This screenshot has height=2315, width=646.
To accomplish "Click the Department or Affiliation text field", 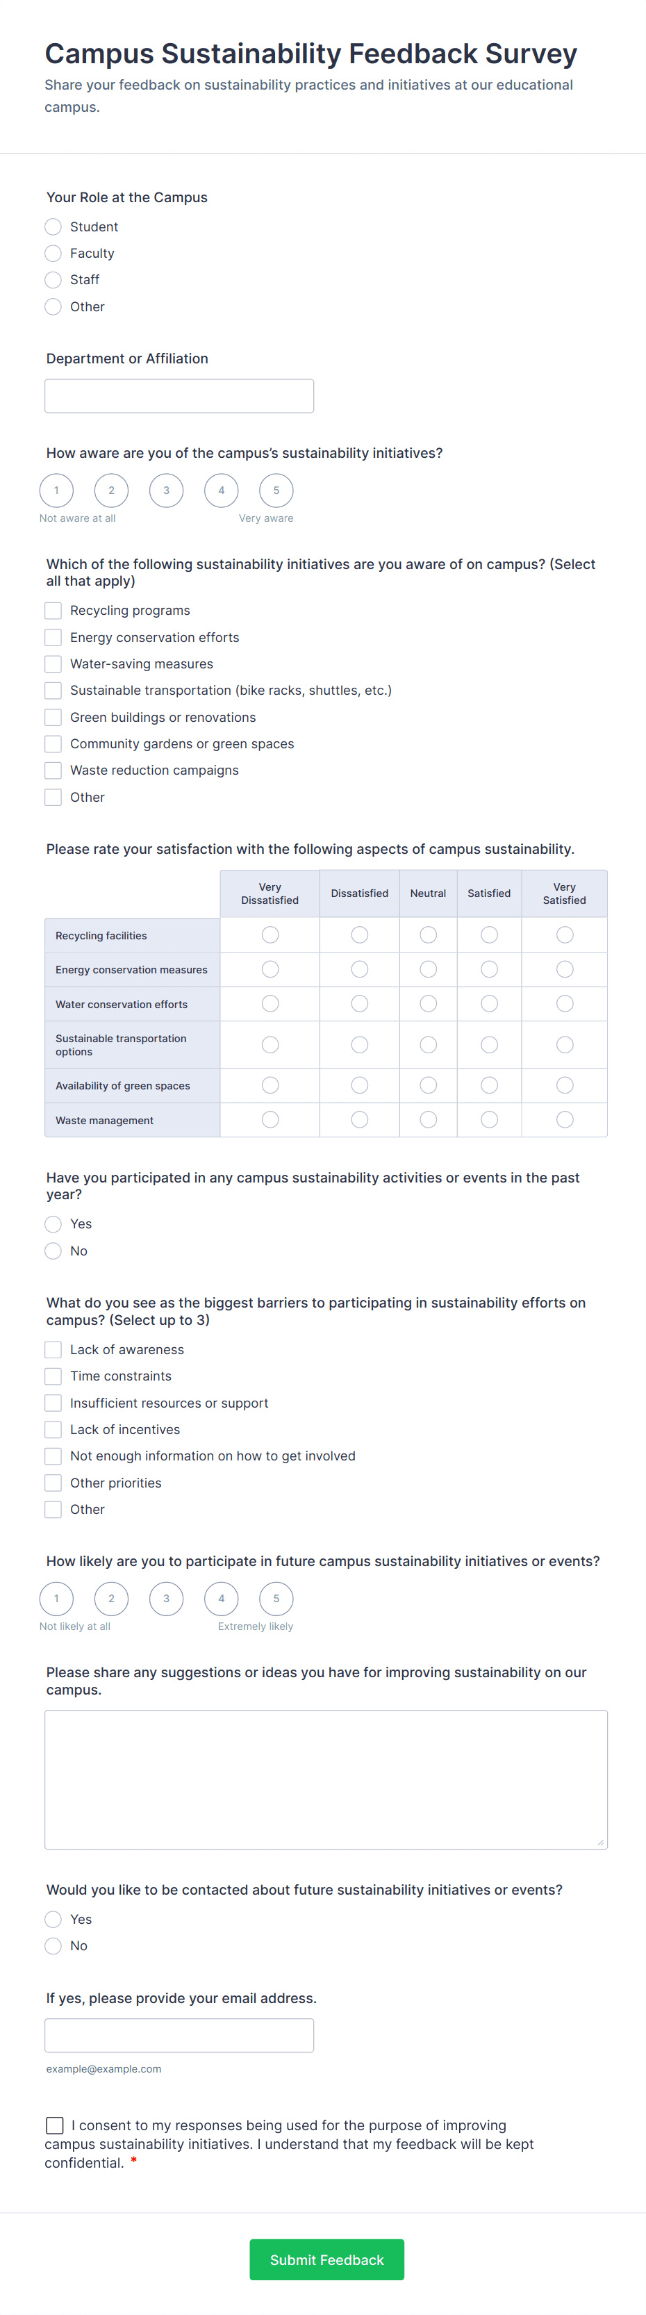I will pyautogui.click(x=179, y=396).
